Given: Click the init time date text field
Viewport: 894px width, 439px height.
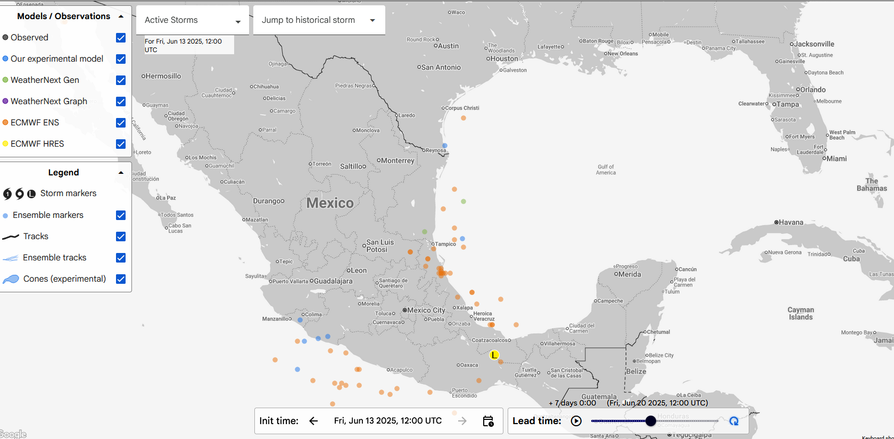Looking at the screenshot, I should (388, 421).
